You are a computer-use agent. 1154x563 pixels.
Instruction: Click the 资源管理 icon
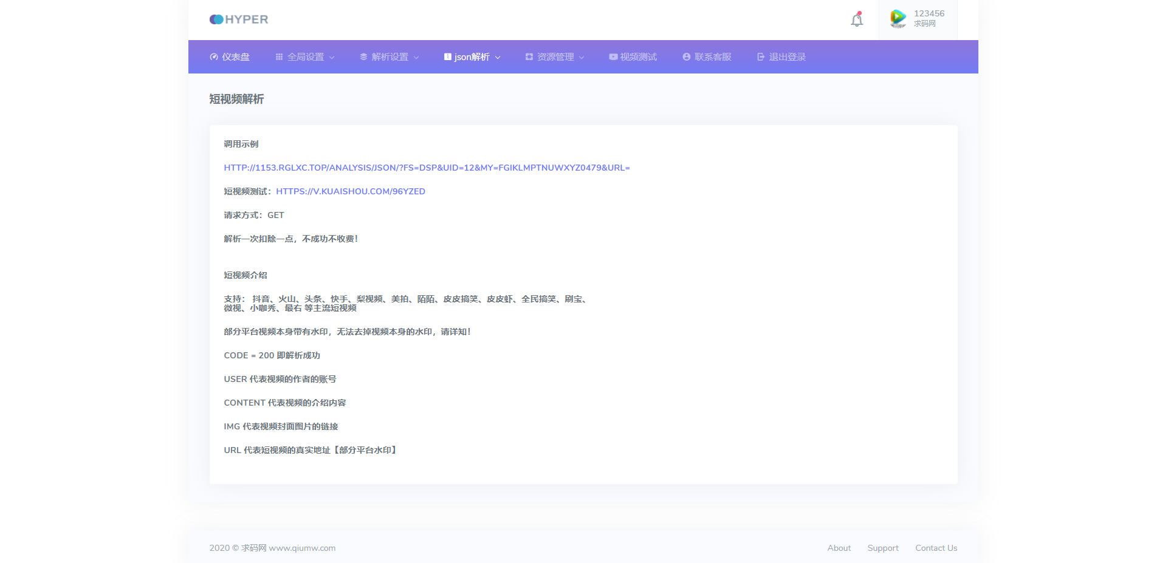(529, 57)
